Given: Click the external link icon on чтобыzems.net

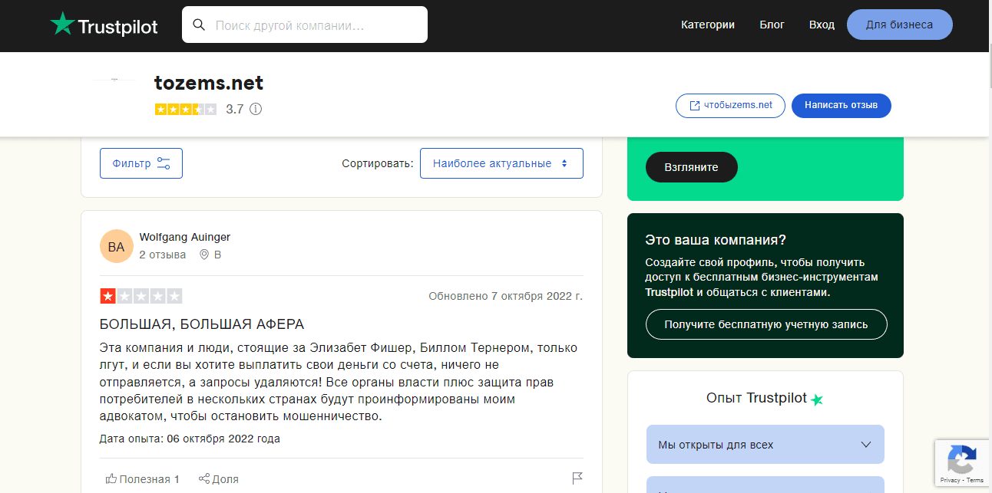Looking at the screenshot, I should click(x=693, y=106).
